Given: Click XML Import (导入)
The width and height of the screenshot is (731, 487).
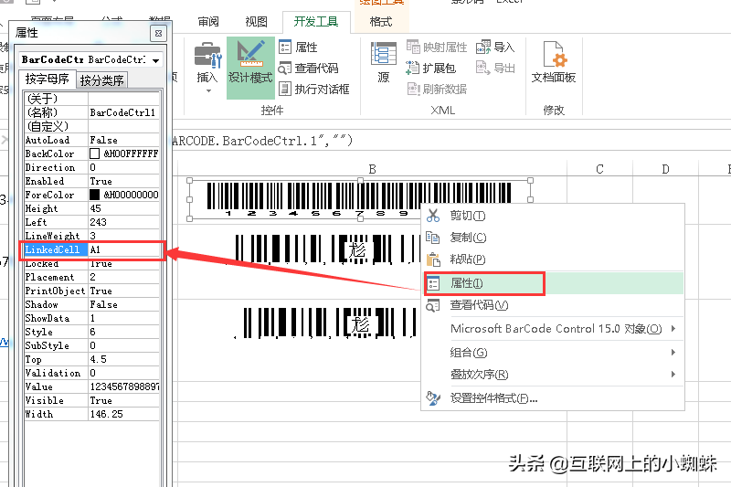Looking at the screenshot, I should (495, 48).
